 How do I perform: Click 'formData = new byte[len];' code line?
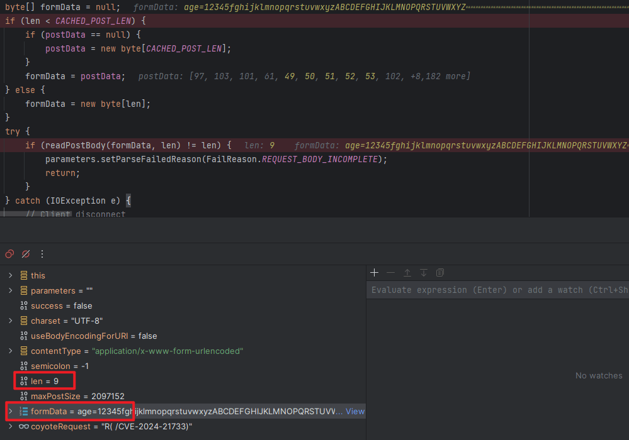point(88,104)
